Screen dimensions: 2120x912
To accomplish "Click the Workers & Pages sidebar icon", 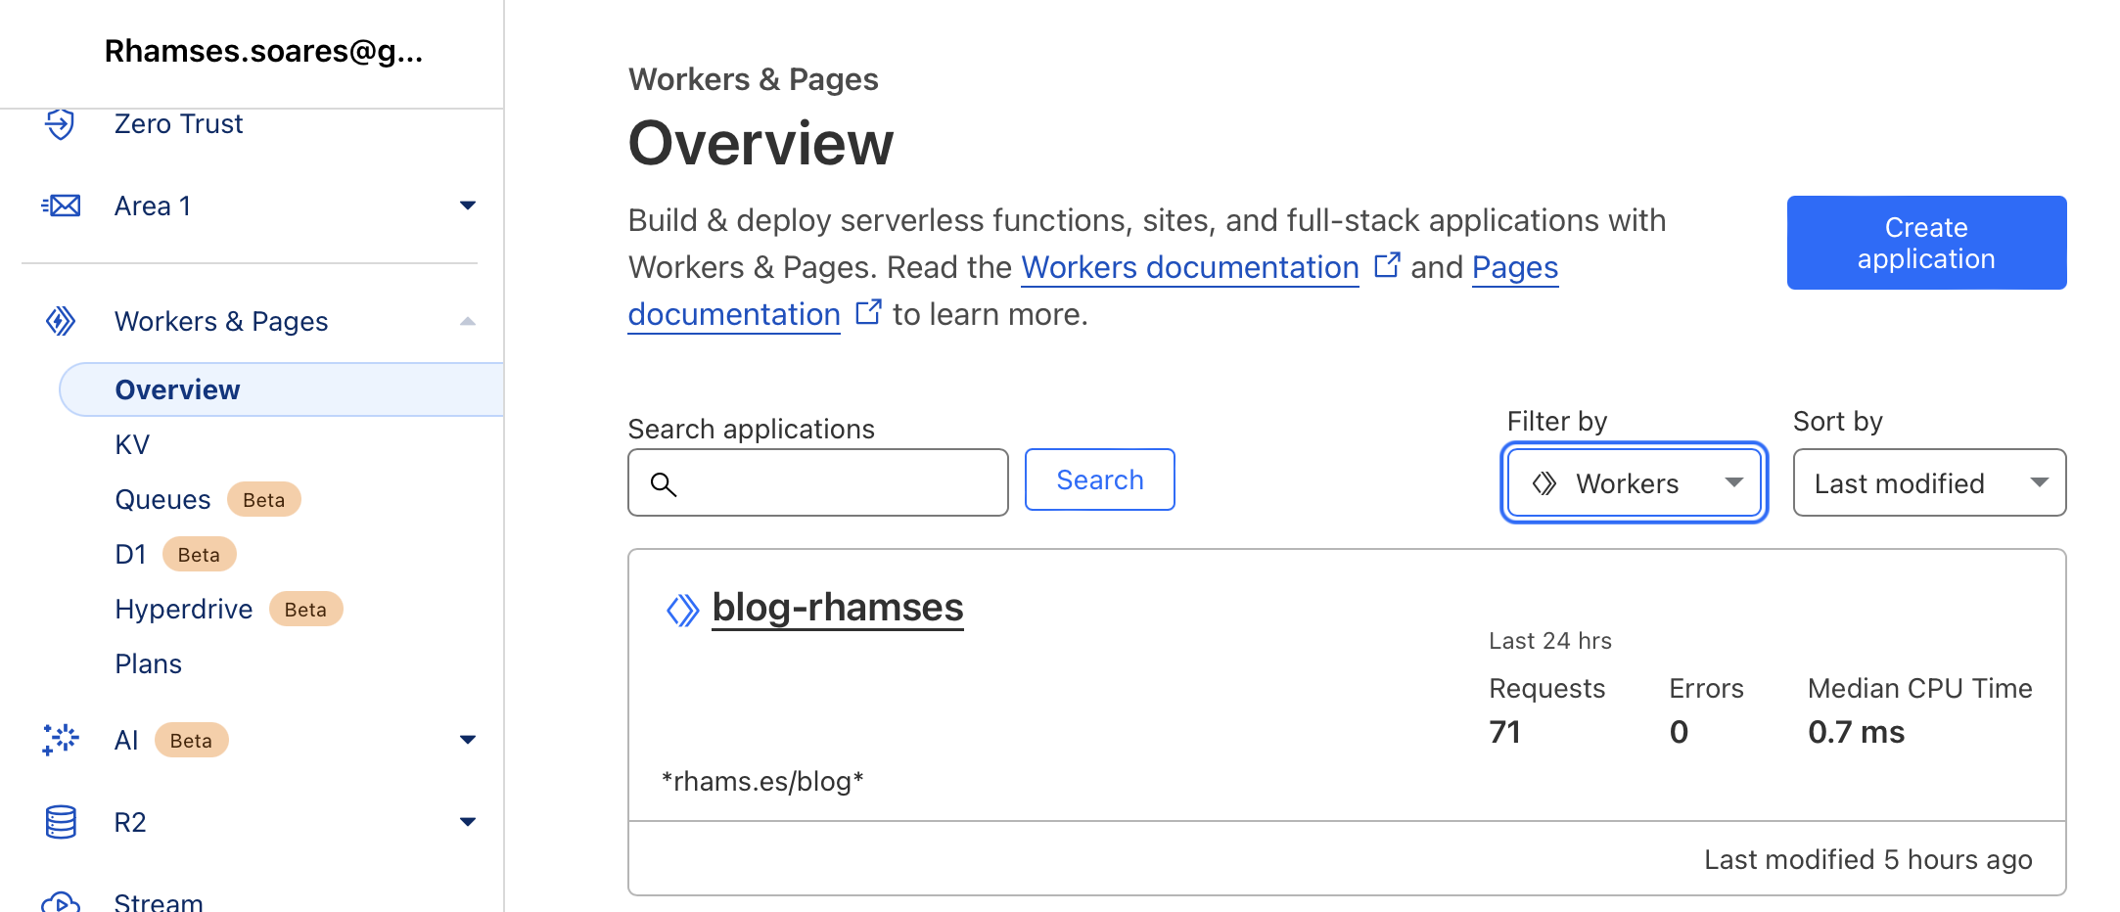I will (61, 321).
